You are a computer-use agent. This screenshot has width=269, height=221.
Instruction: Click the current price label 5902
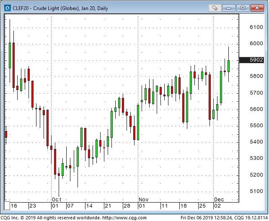click(x=251, y=60)
